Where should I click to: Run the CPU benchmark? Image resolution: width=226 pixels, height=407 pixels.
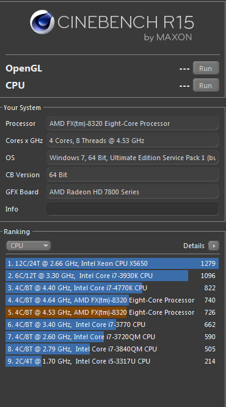(x=206, y=86)
